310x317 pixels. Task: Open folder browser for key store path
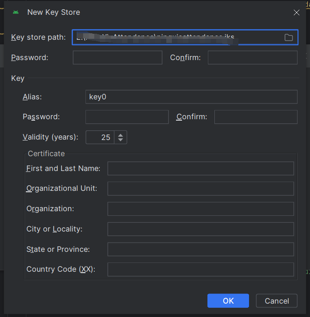coord(289,37)
